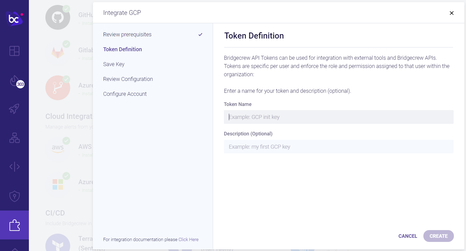Image resolution: width=466 pixels, height=251 pixels.
Task: Close the Integrate GCP dialog
Action: click(451, 13)
